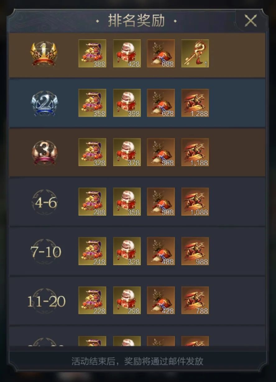Tap rank 4-6 grain sack 508
This screenshot has height=382, width=276.
(161, 201)
